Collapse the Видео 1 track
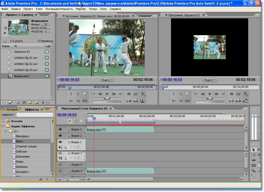 (x=69, y=142)
